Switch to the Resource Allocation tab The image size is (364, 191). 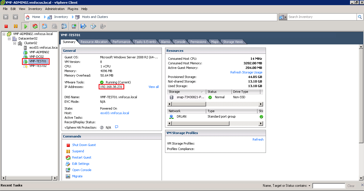coord(94,42)
